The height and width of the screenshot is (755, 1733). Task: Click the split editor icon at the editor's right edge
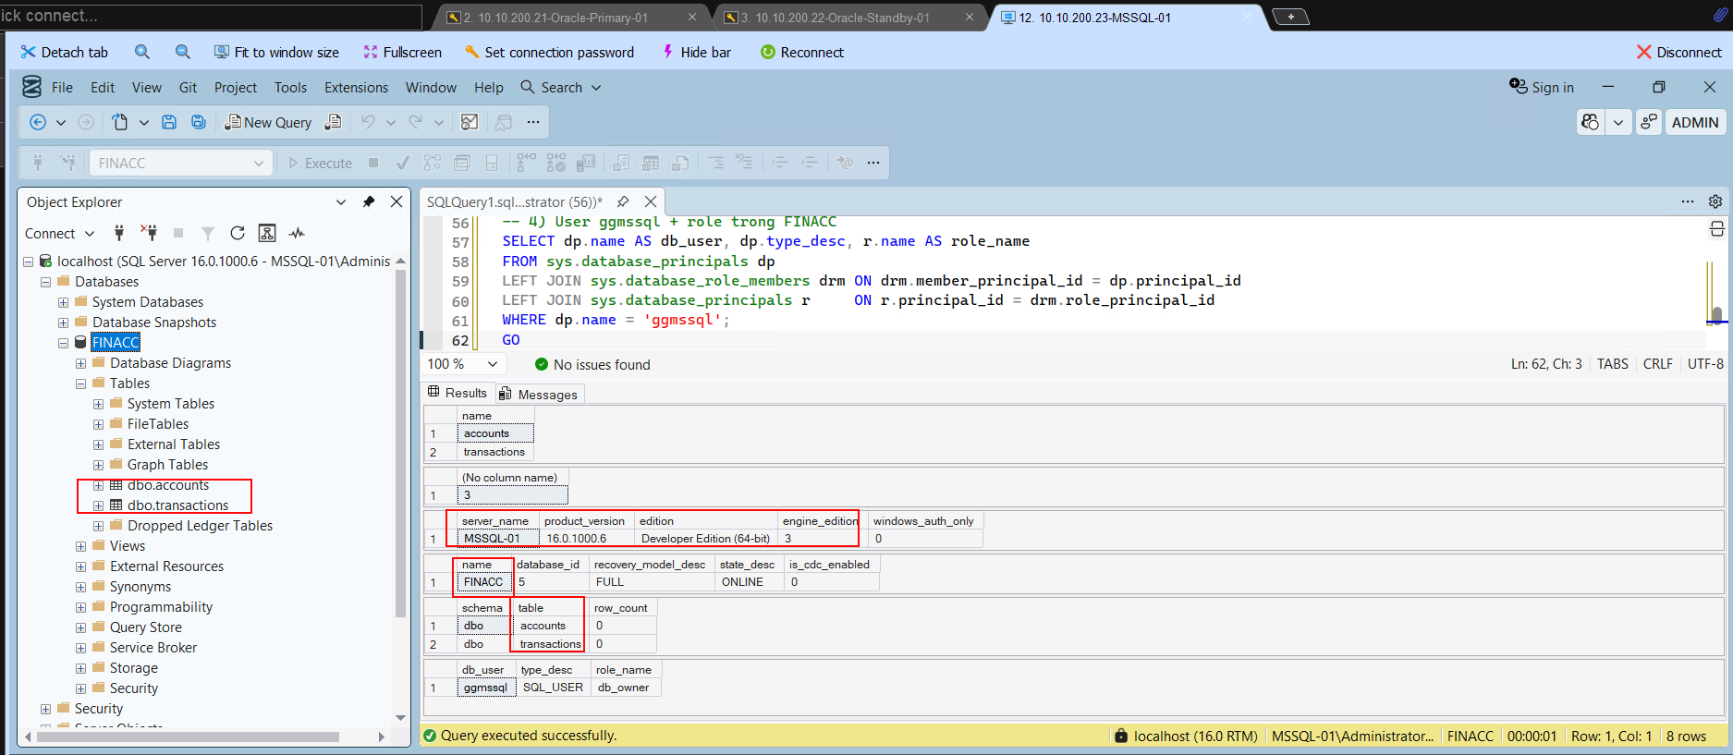(x=1717, y=228)
